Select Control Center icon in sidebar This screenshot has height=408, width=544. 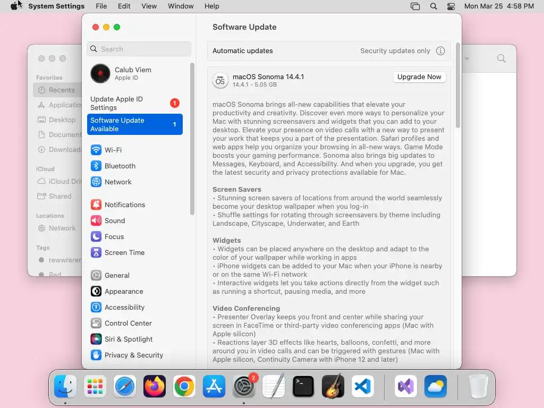tap(96, 324)
